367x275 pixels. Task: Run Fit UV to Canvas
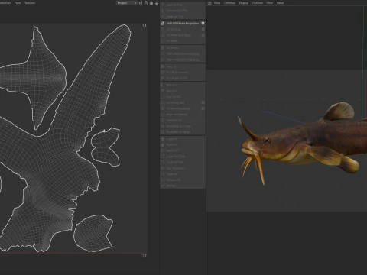click(x=183, y=73)
